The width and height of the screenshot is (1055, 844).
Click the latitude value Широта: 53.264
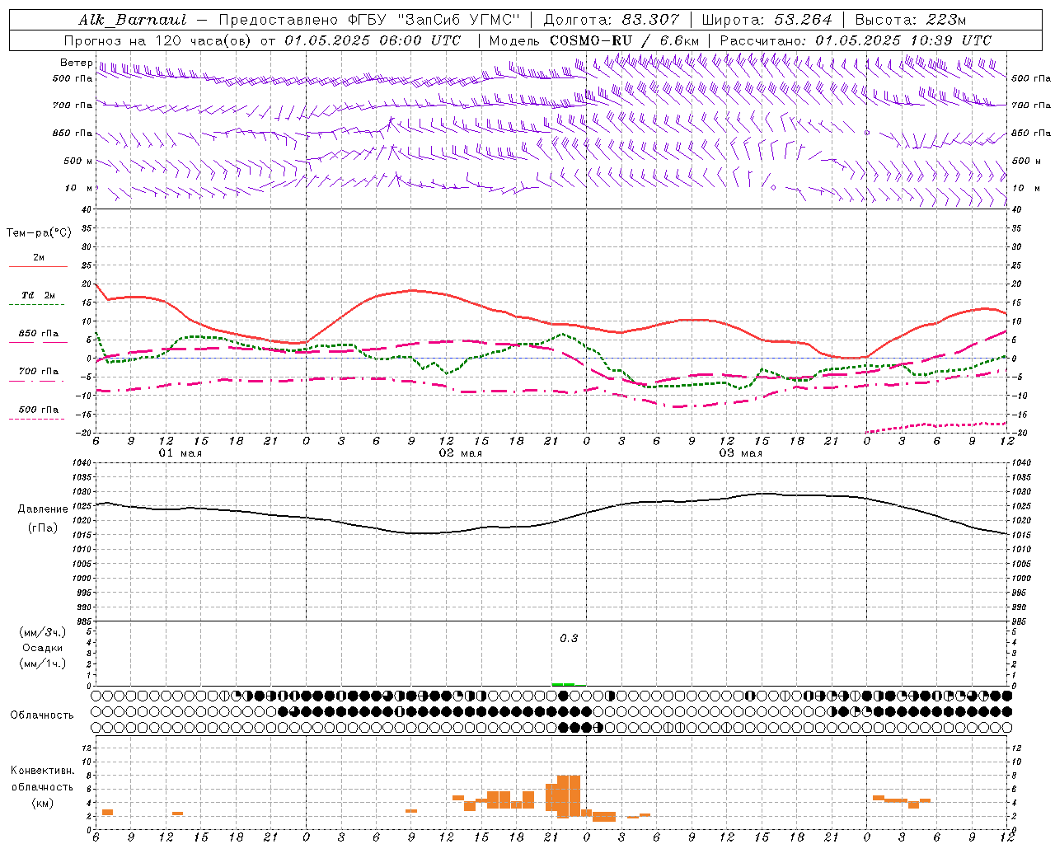pos(767,20)
